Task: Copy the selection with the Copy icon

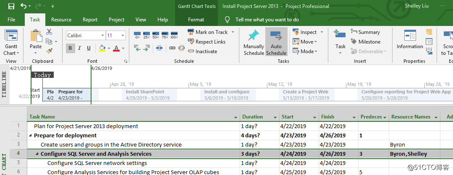Action: [x=49, y=41]
